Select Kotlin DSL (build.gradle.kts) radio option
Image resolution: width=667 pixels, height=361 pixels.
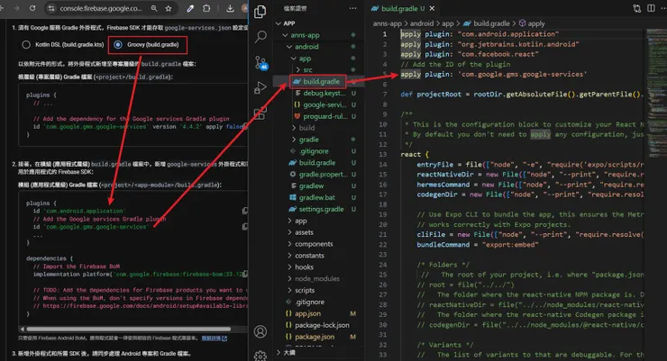coord(26,45)
